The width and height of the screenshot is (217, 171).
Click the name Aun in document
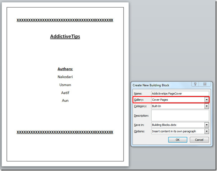click(x=65, y=100)
